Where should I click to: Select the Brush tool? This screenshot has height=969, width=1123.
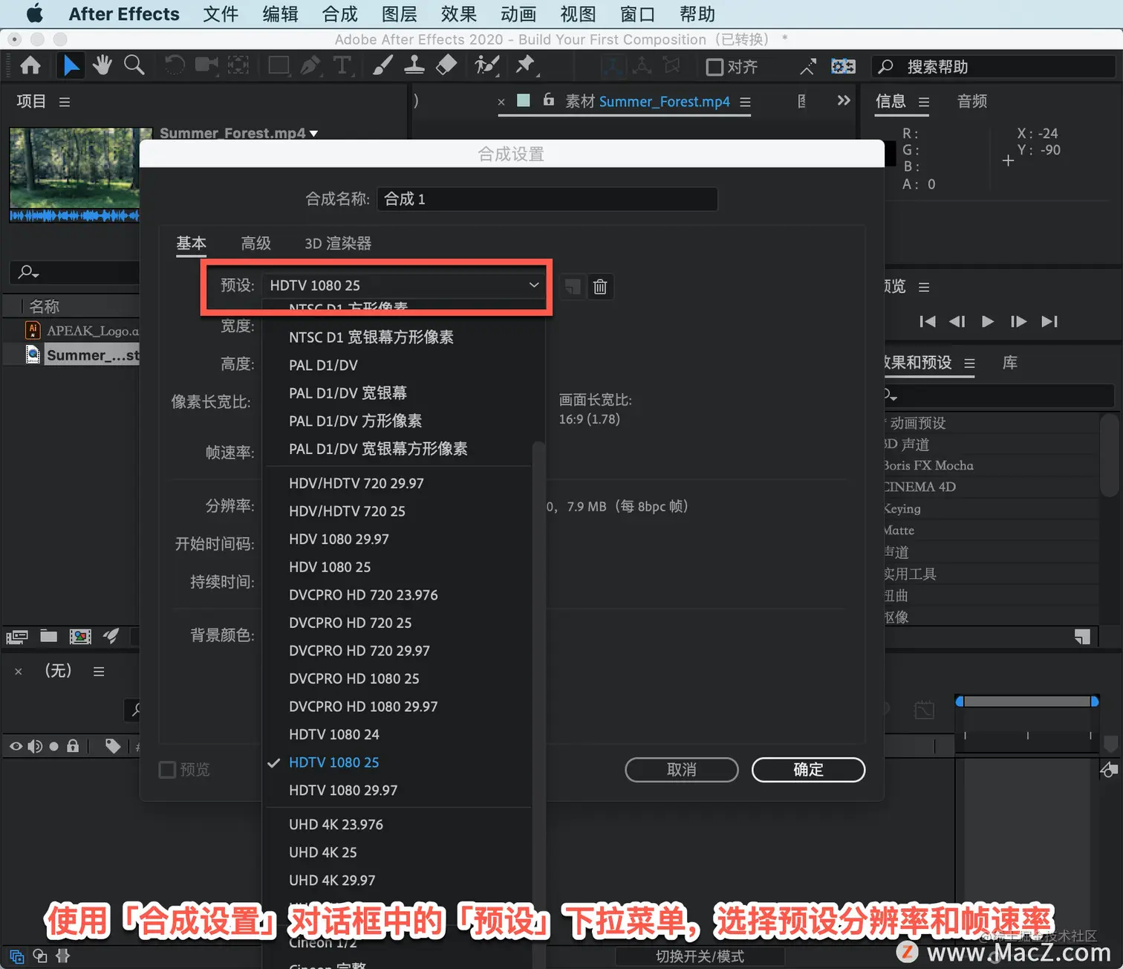pos(383,66)
